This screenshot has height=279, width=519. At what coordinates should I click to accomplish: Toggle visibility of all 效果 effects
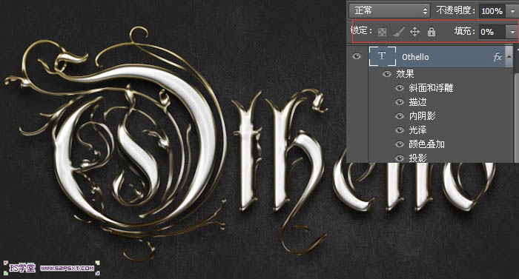[x=386, y=74]
